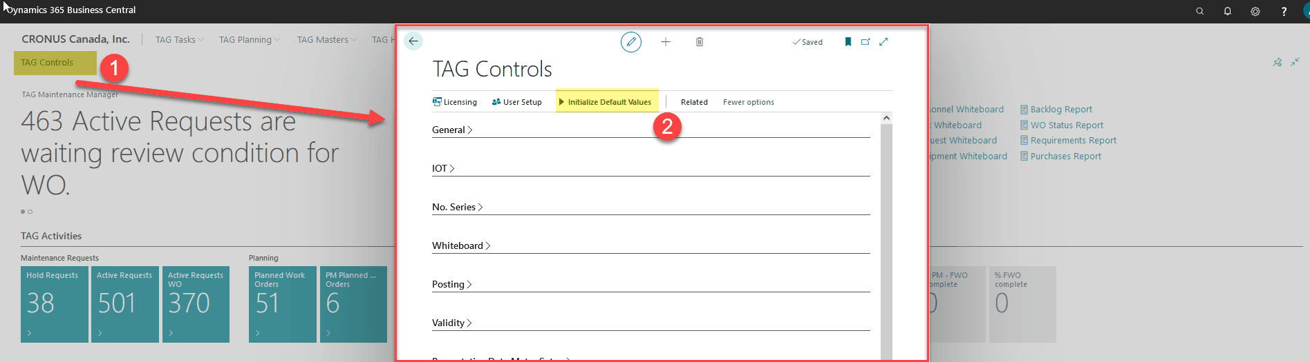Image resolution: width=1310 pixels, height=362 pixels.
Task: Click the collapse arrows icon at right edge
Action: [1295, 62]
